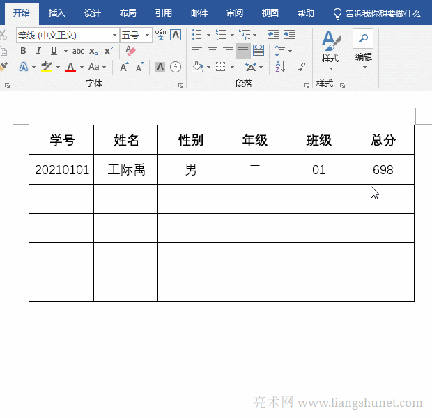Open the Change Case Aa menu
The image size is (432, 418).
[97, 67]
